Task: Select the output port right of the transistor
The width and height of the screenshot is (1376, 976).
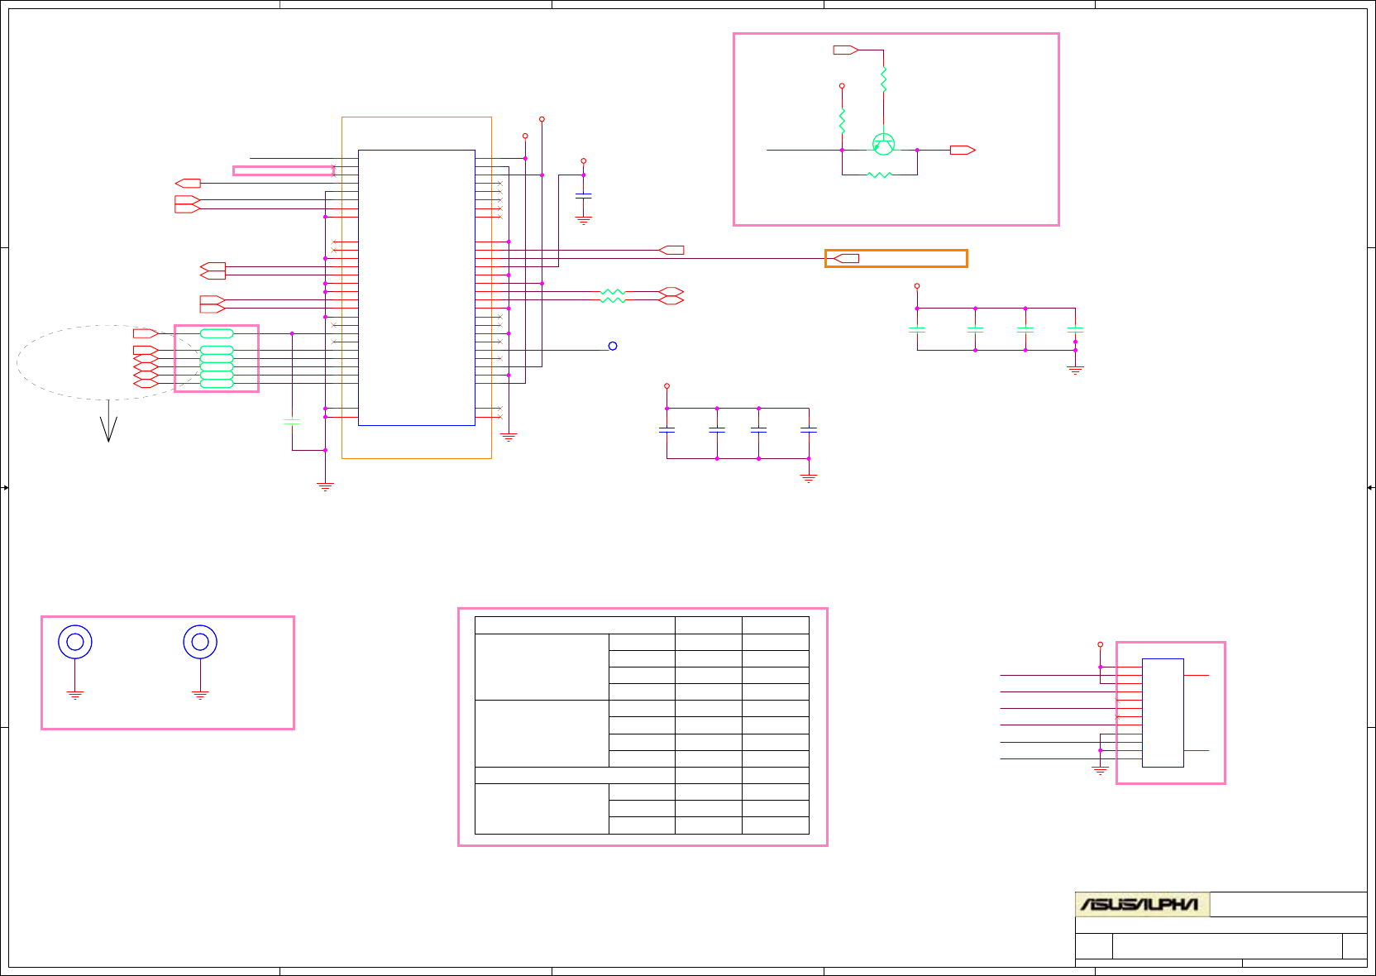Action: pos(963,150)
